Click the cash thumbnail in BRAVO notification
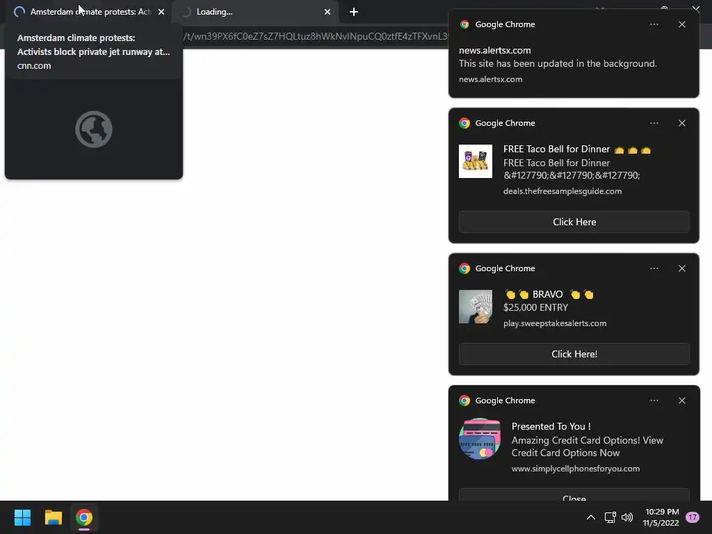Image resolution: width=712 pixels, height=534 pixels. click(476, 307)
